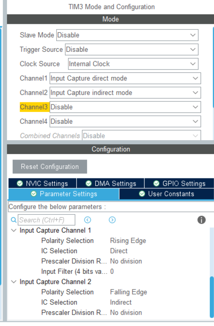Viewport: 214px width, 326px height.
Task: Collapse the Input Capture Channel 2 group
Action: (x=14, y=282)
